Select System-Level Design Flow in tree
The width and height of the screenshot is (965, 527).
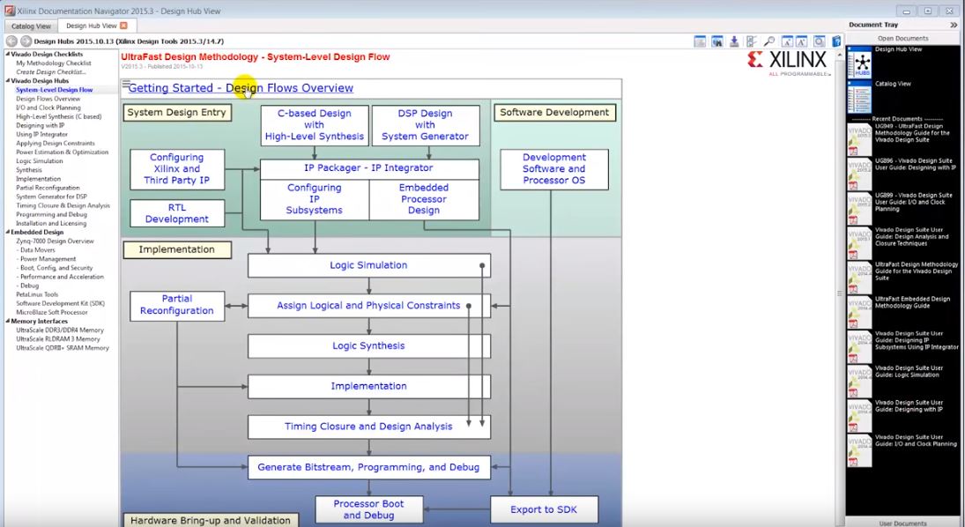(x=54, y=90)
